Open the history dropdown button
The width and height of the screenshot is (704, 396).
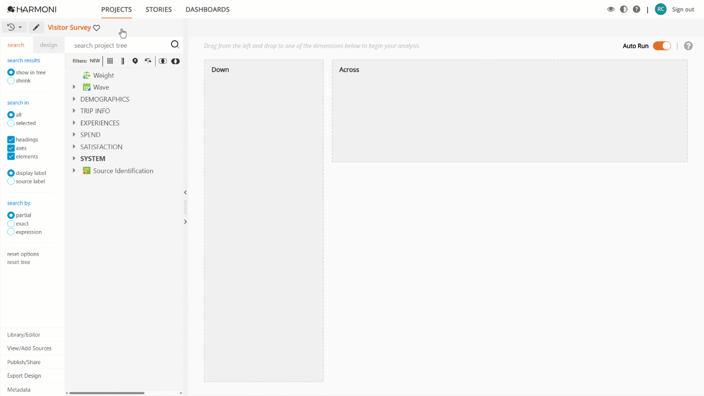point(14,27)
